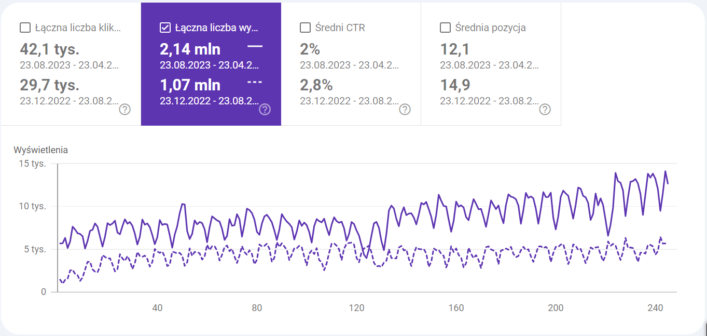Click the 15 tys. y-axis label
This screenshot has width=707, height=336.
pyautogui.click(x=32, y=164)
